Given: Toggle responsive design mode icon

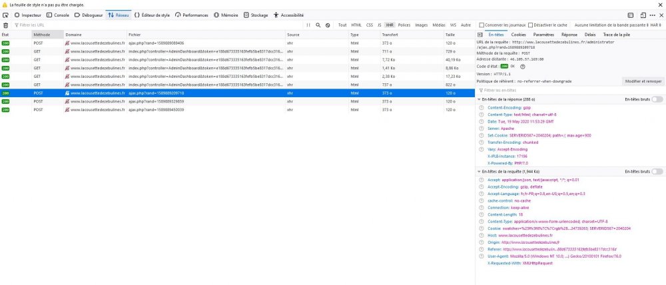Looking at the screenshot, I should click(643, 15).
